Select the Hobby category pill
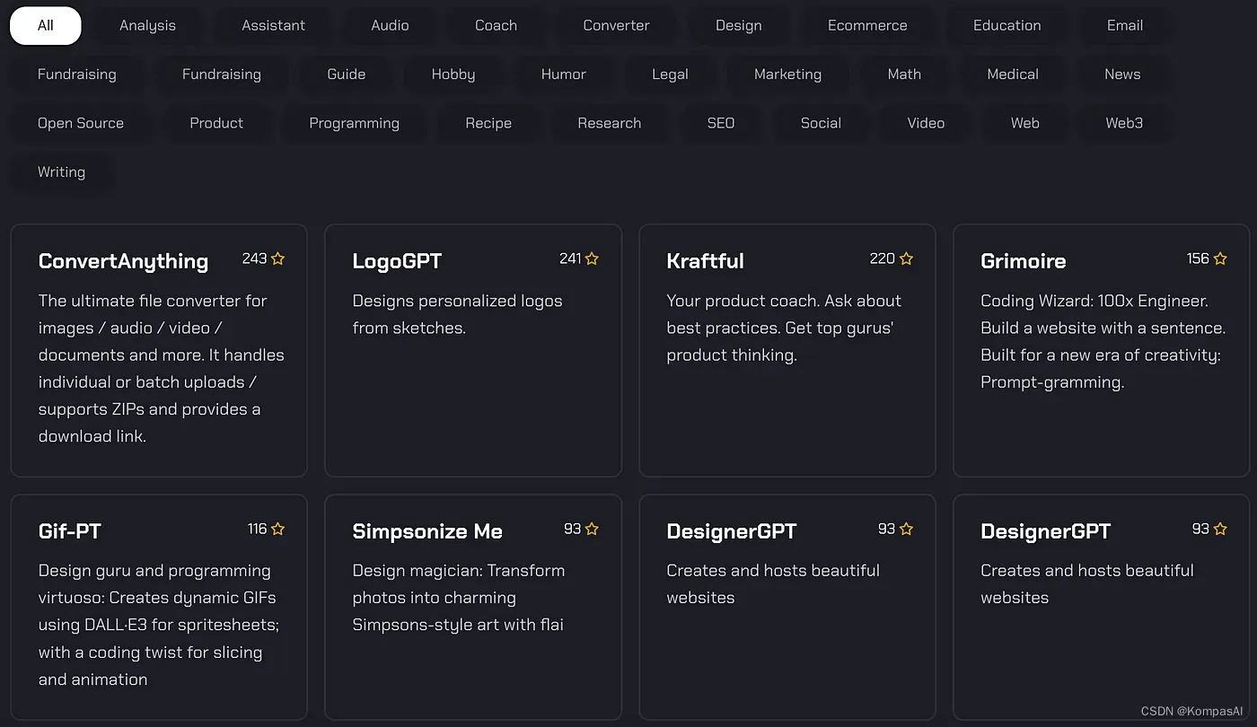 click(x=453, y=74)
